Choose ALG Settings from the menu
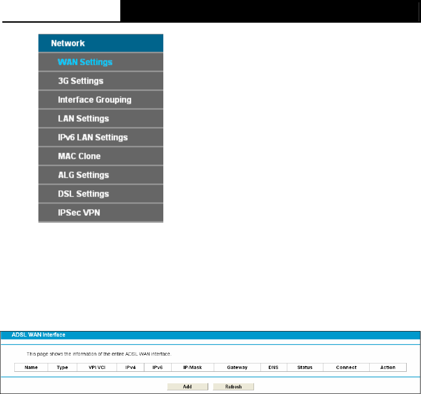 tap(101, 175)
